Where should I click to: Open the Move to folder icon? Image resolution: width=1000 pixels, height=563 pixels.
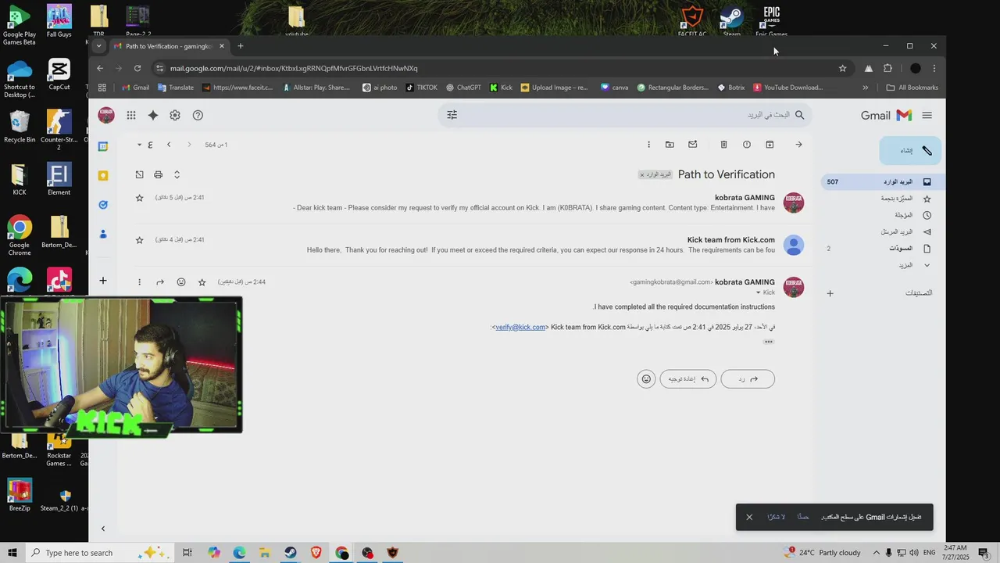click(670, 145)
